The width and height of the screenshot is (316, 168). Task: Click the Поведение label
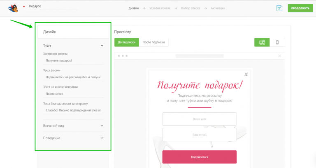[x=51, y=138]
